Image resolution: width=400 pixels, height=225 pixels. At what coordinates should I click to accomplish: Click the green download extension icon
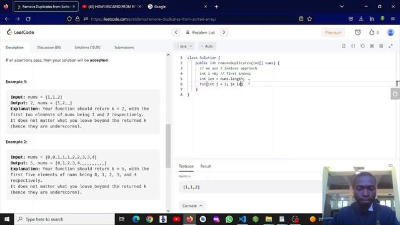point(382,19)
